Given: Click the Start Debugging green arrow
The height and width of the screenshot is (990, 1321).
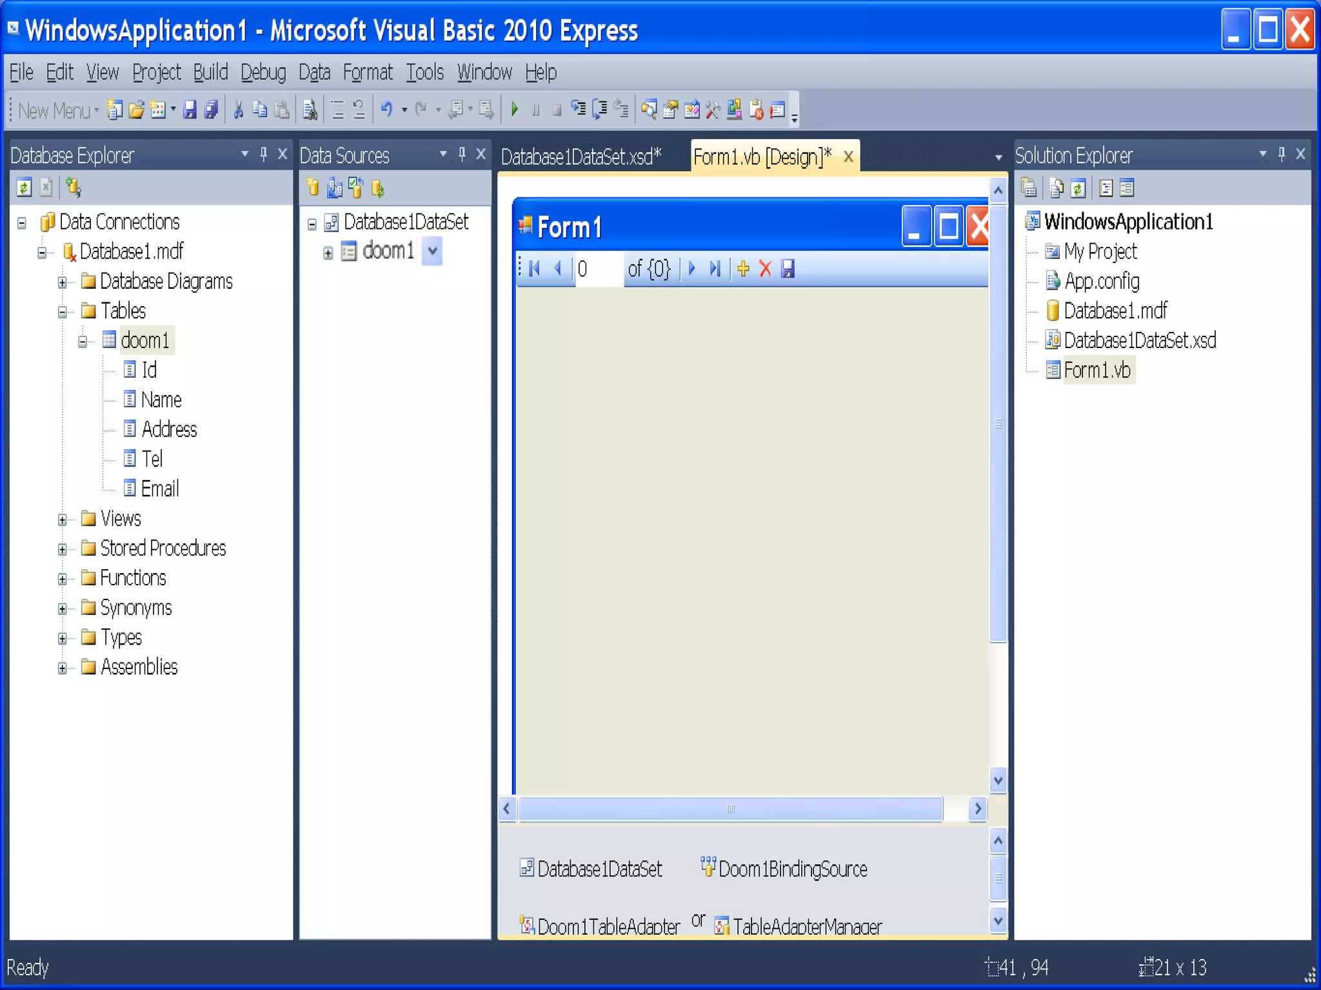Looking at the screenshot, I should [515, 110].
